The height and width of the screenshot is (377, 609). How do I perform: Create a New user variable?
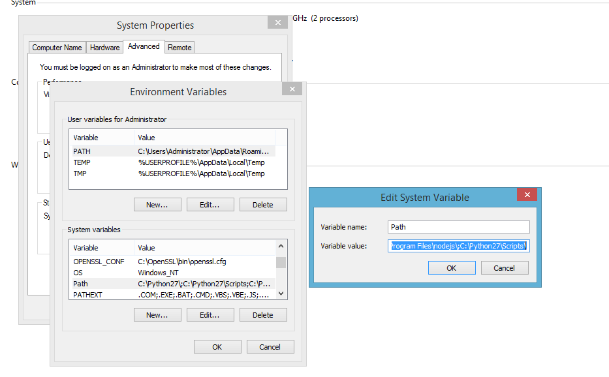click(157, 205)
